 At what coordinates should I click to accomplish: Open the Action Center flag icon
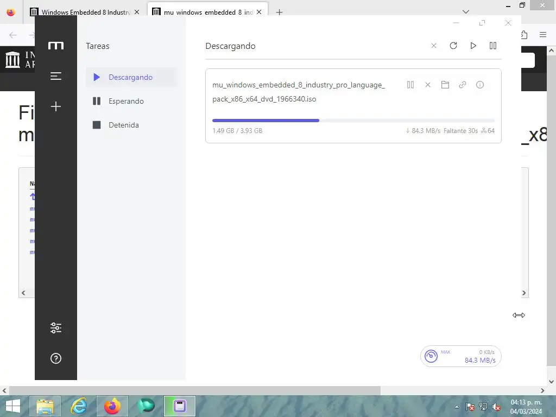coord(470,407)
